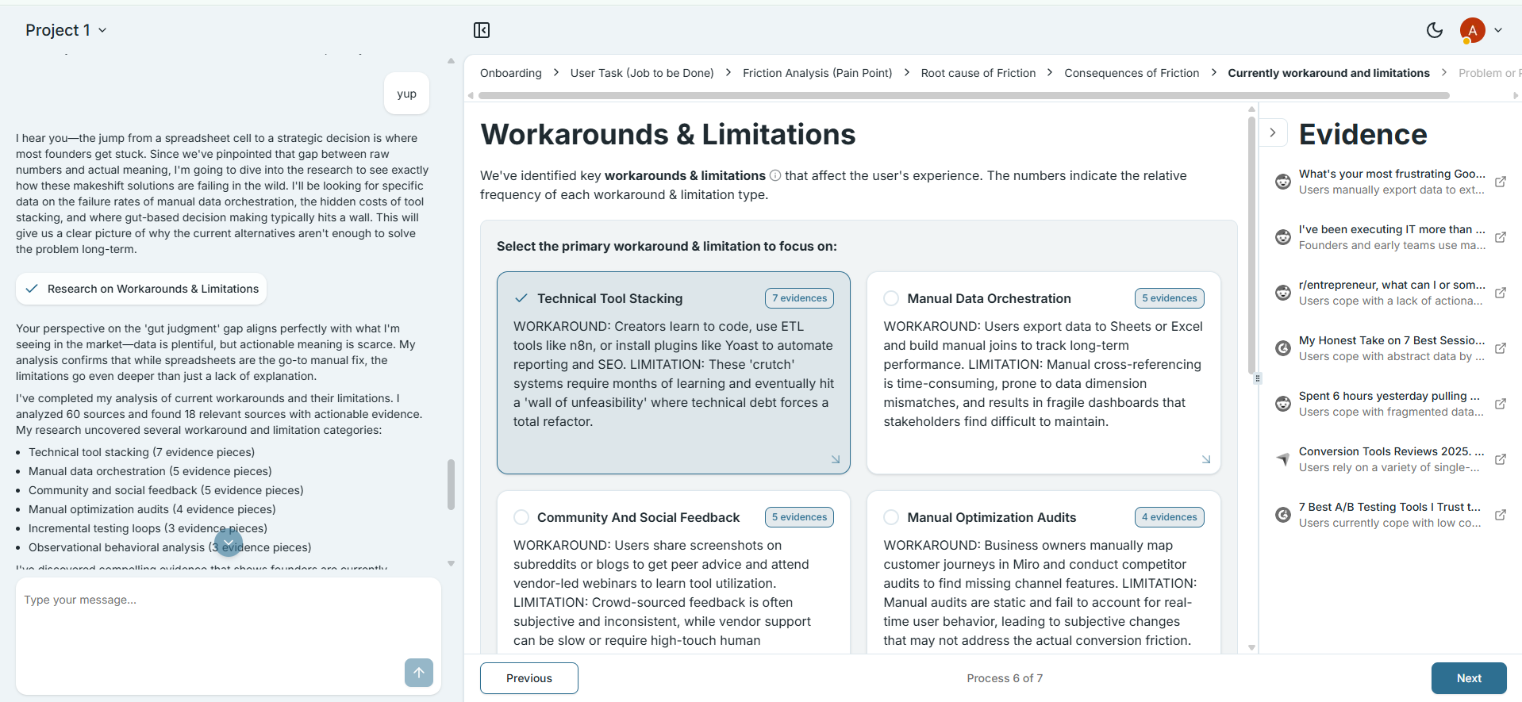Click the horizontal breadcrumb scrollbar
Screen dimensions: 1522x702
[x=964, y=95]
